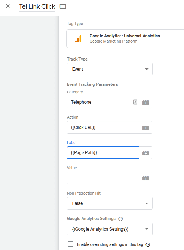Image resolution: width=184 pixels, height=250 pixels.
Task: Insert variable into the Category field
Action: tap(146, 102)
